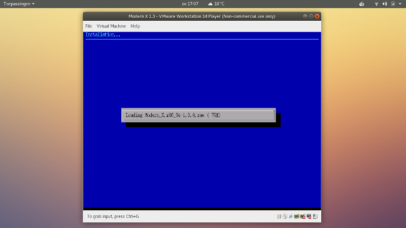Expand the system menu arrow
The width and height of the screenshot is (406, 228).
pyautogui.click(x=400, y=4)
